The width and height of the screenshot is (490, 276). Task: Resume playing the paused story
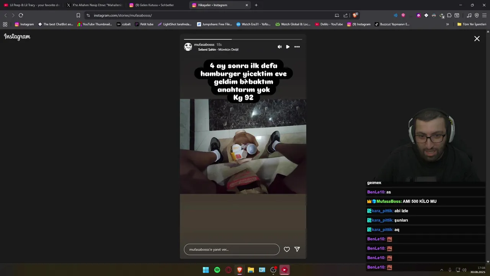(x=288, y=47)
